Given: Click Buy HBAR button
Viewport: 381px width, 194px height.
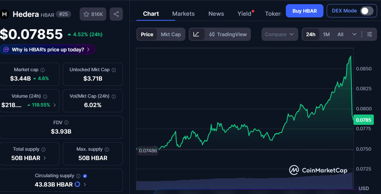Looking at the screenshot, I should tap(305, 11).
